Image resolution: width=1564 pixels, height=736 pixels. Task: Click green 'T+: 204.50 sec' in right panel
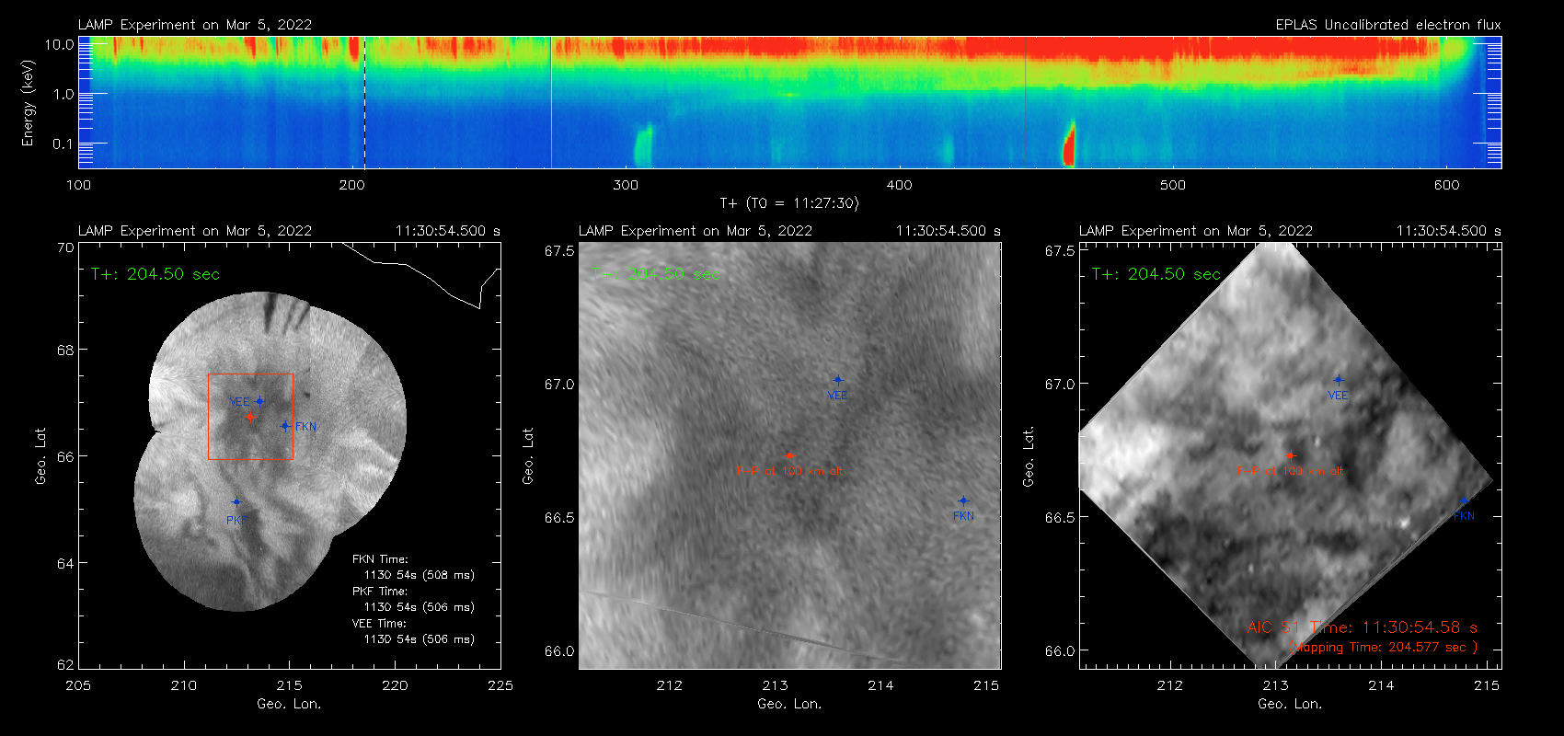(x=1156, y=274)
